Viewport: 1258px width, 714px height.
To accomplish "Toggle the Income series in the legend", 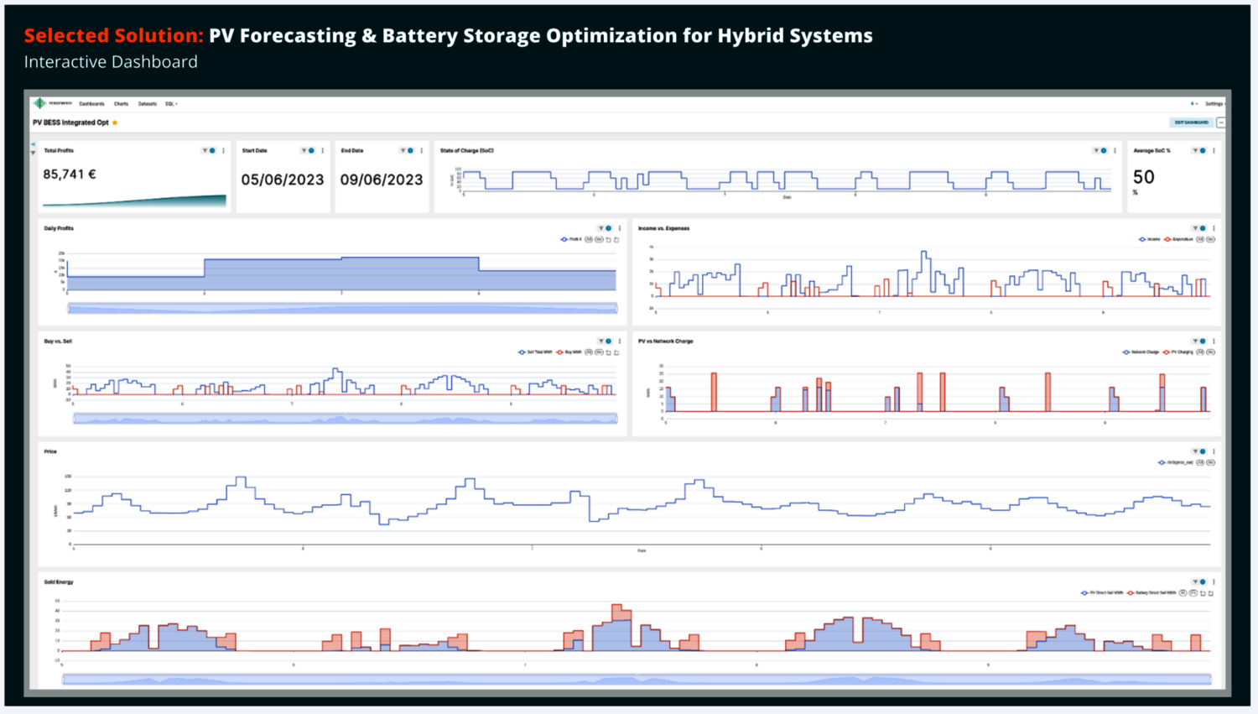I will (x=1150, y=240).
